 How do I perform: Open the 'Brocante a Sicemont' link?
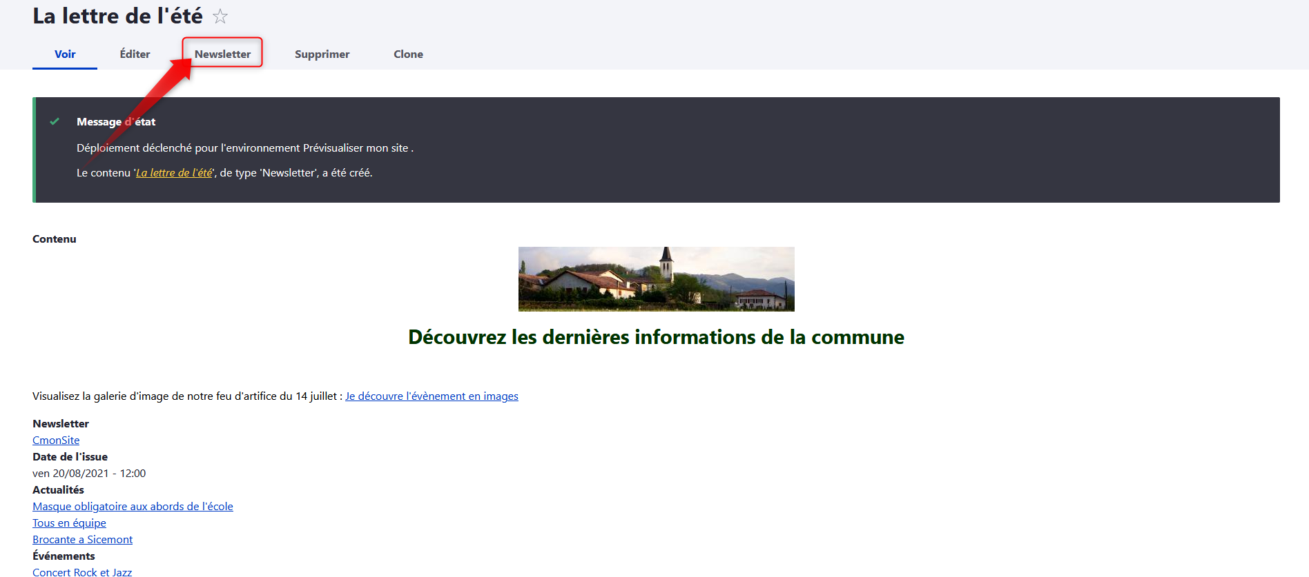(82, 540)
